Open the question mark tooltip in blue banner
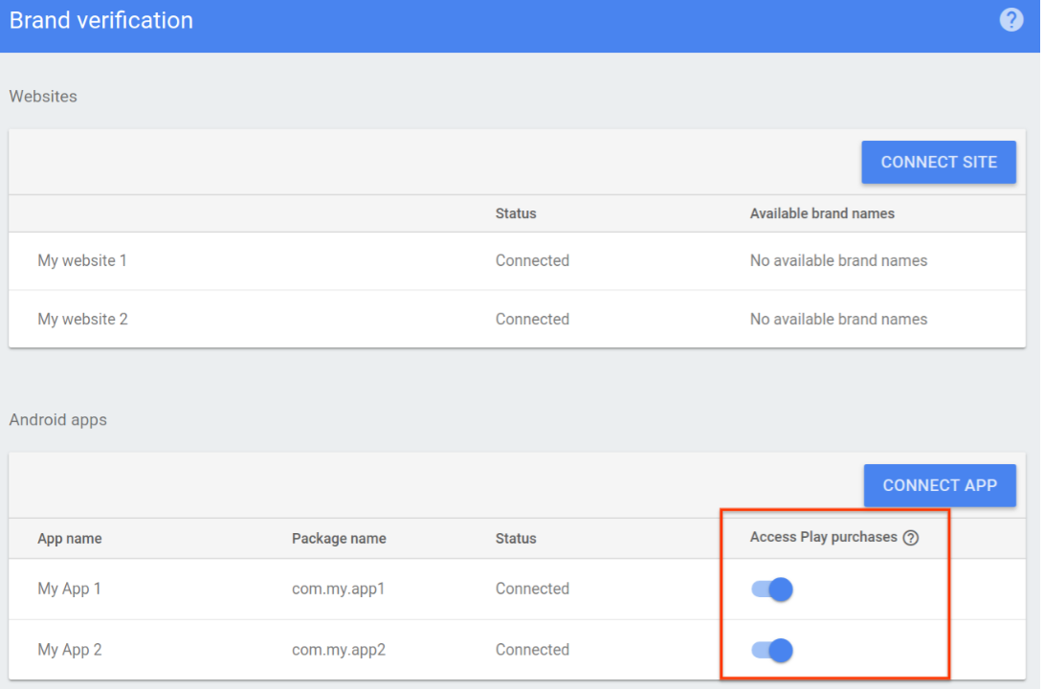This screenshot has width=1044, height=690. point(1011,19)
